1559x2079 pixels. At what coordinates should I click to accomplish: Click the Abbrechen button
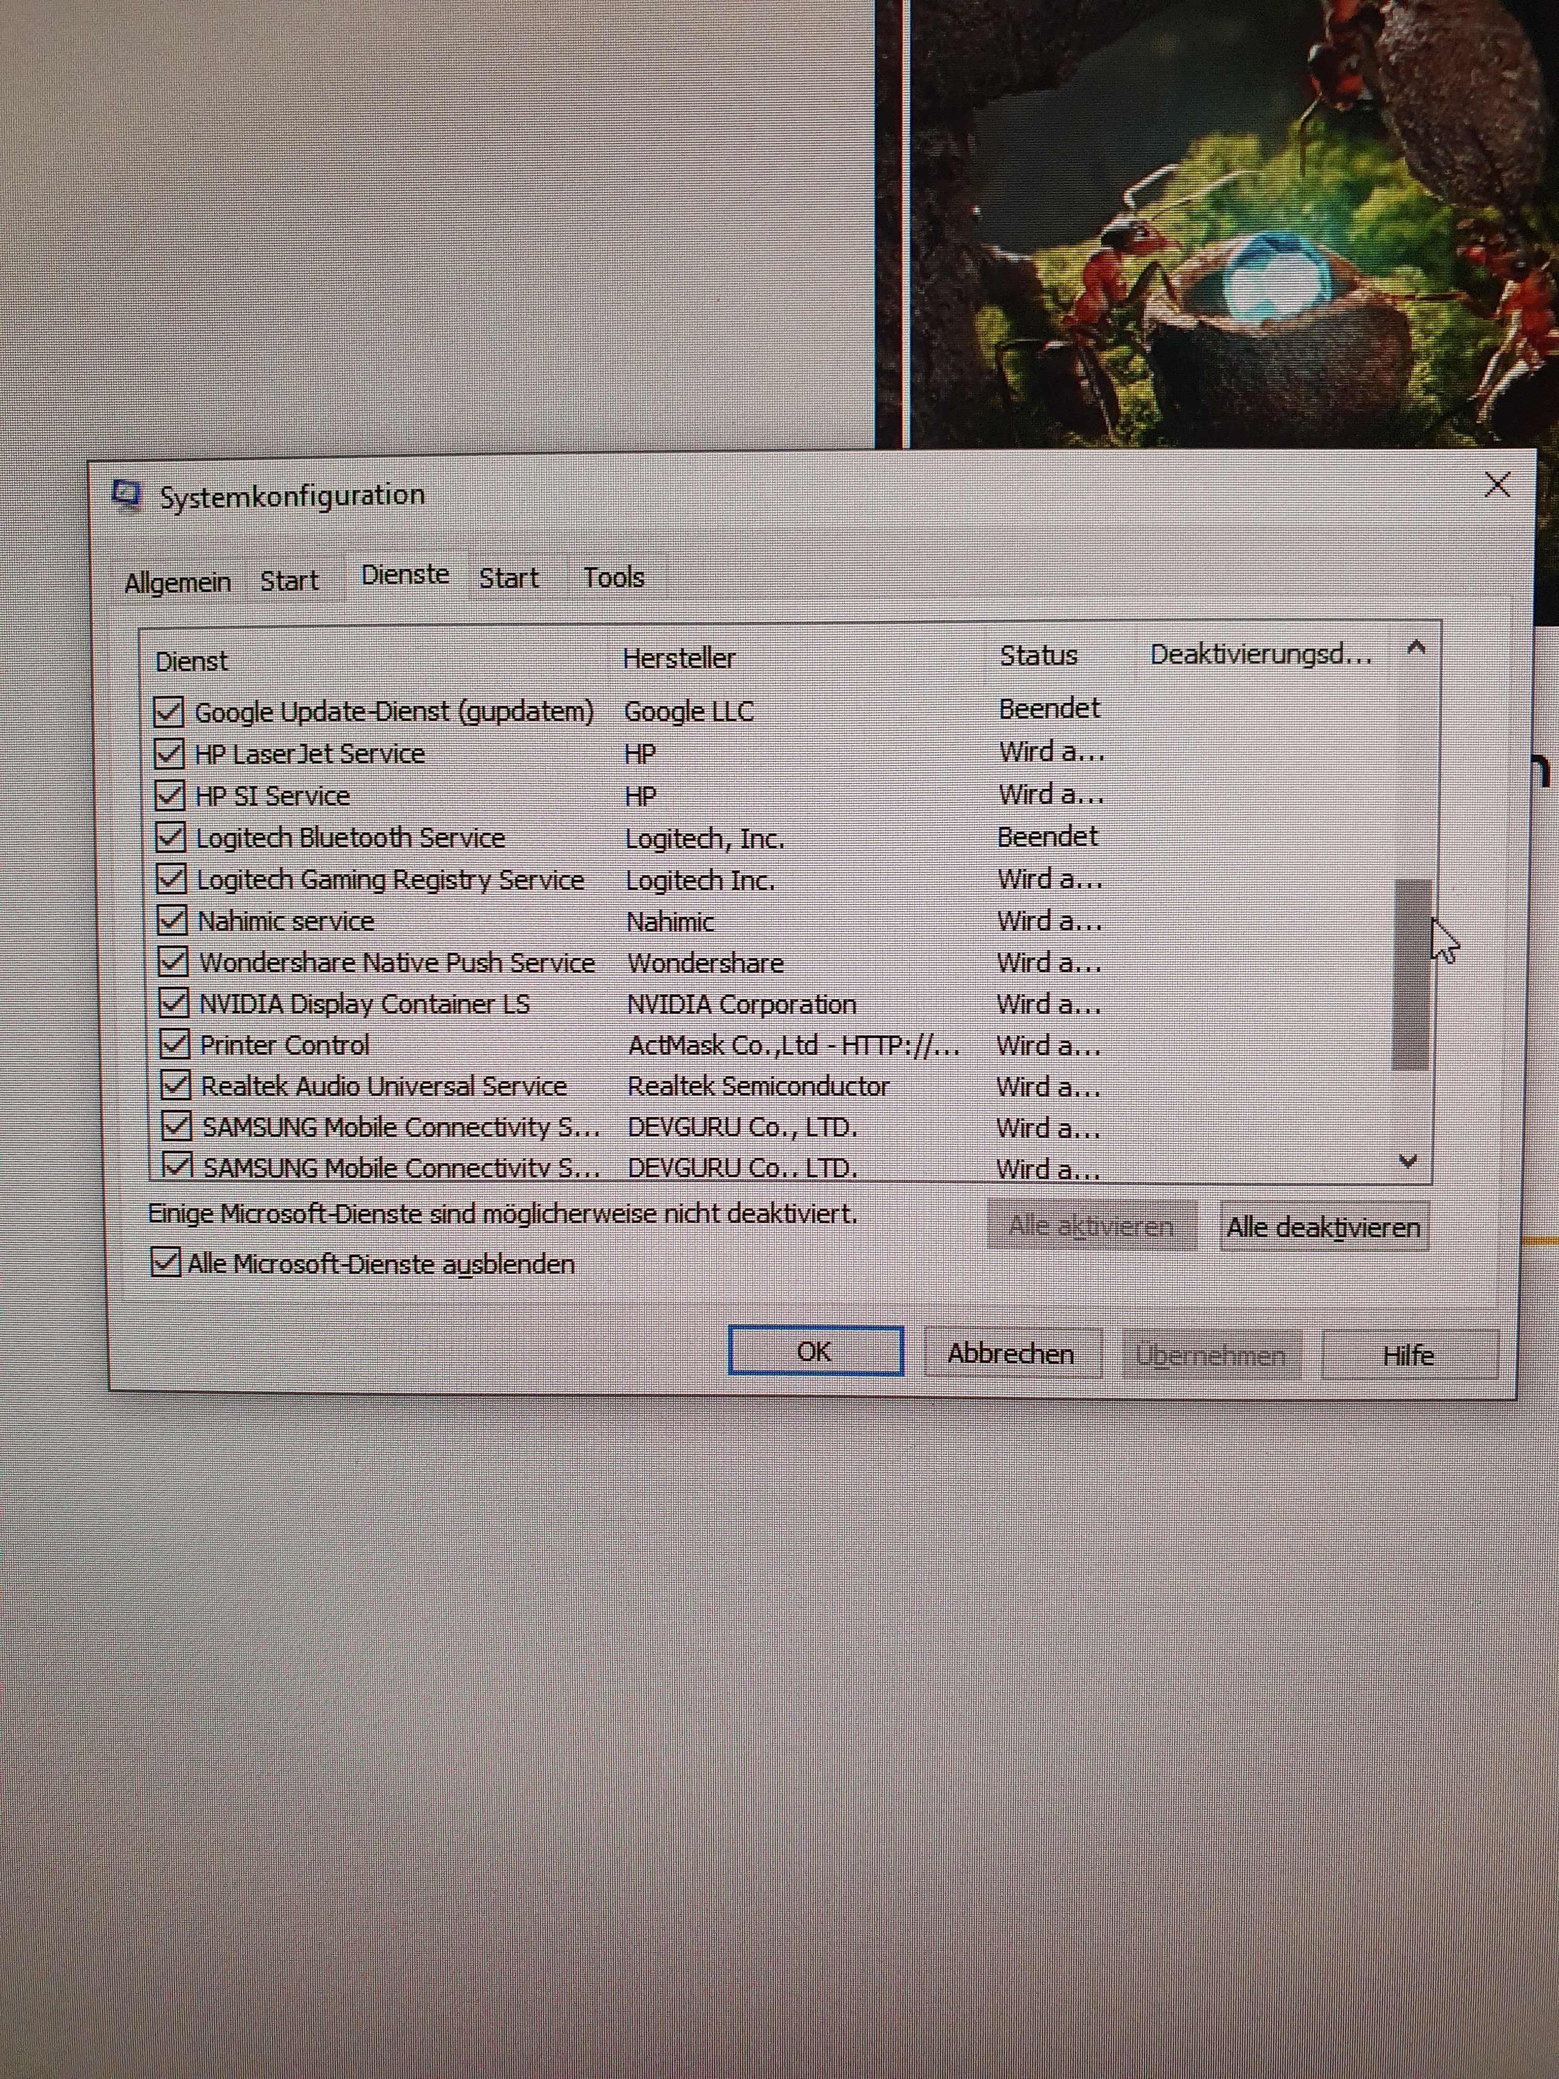[x=1011, y=1354]
